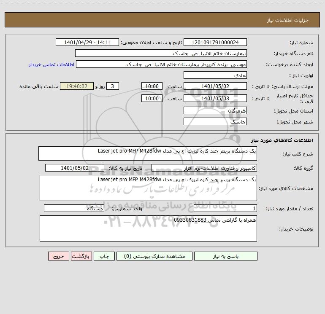Open مشاهده مدارک پیوستی (0) button
325x314 pixels.
[154, 256]
